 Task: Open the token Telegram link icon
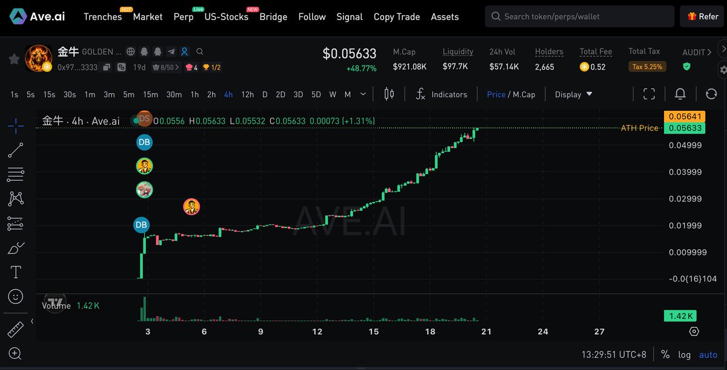coord(171,52)
